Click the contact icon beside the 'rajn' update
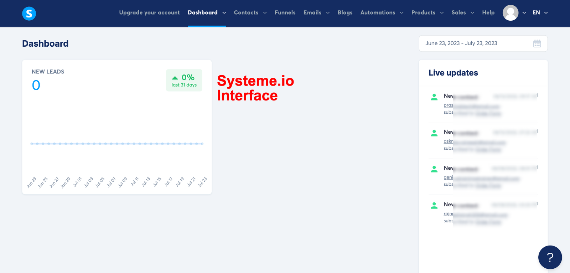 click(x=434, y=205)
